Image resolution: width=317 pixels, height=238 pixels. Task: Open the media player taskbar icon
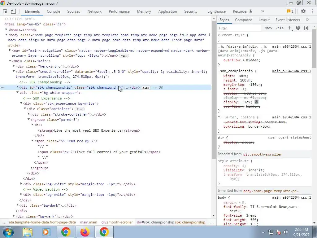coord(46,232)
